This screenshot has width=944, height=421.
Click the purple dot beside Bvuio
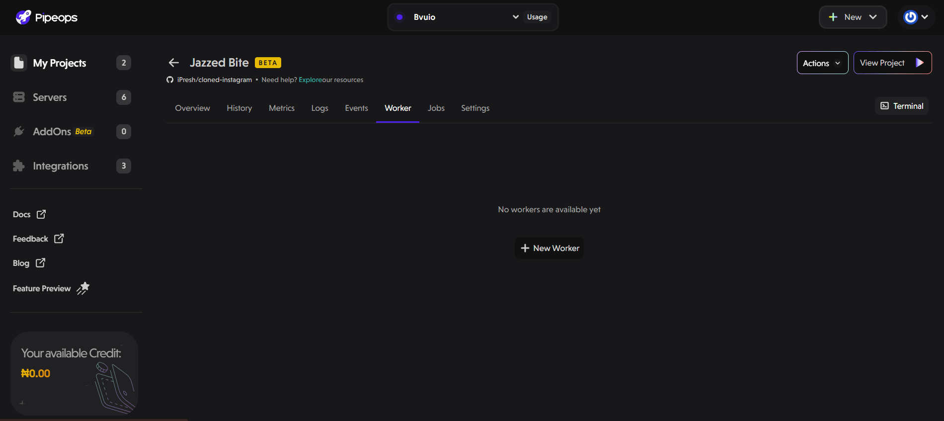click(x=399, y=17)
